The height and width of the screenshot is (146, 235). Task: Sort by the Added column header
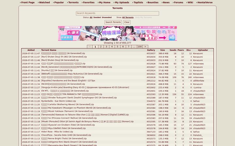31,50
